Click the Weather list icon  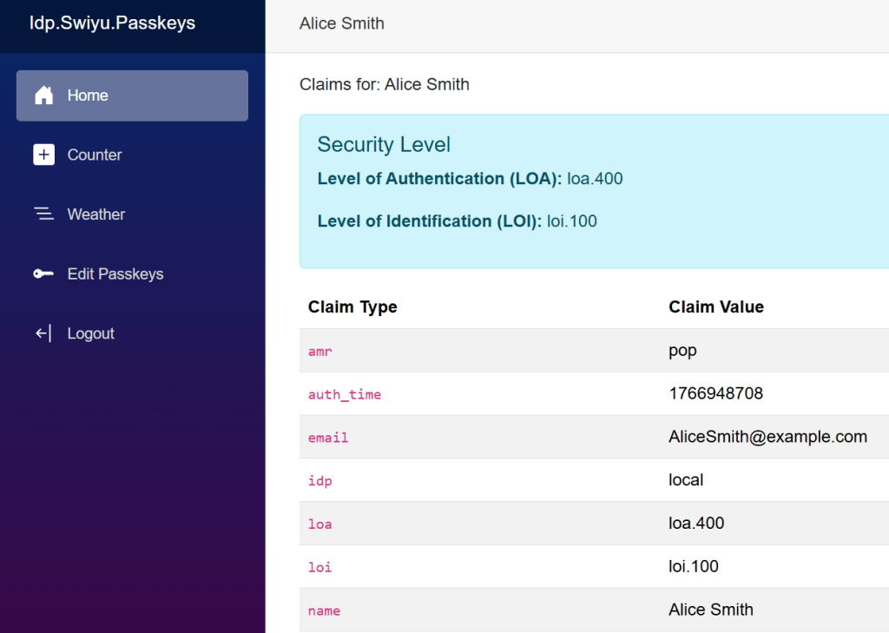tap(43, 214)
